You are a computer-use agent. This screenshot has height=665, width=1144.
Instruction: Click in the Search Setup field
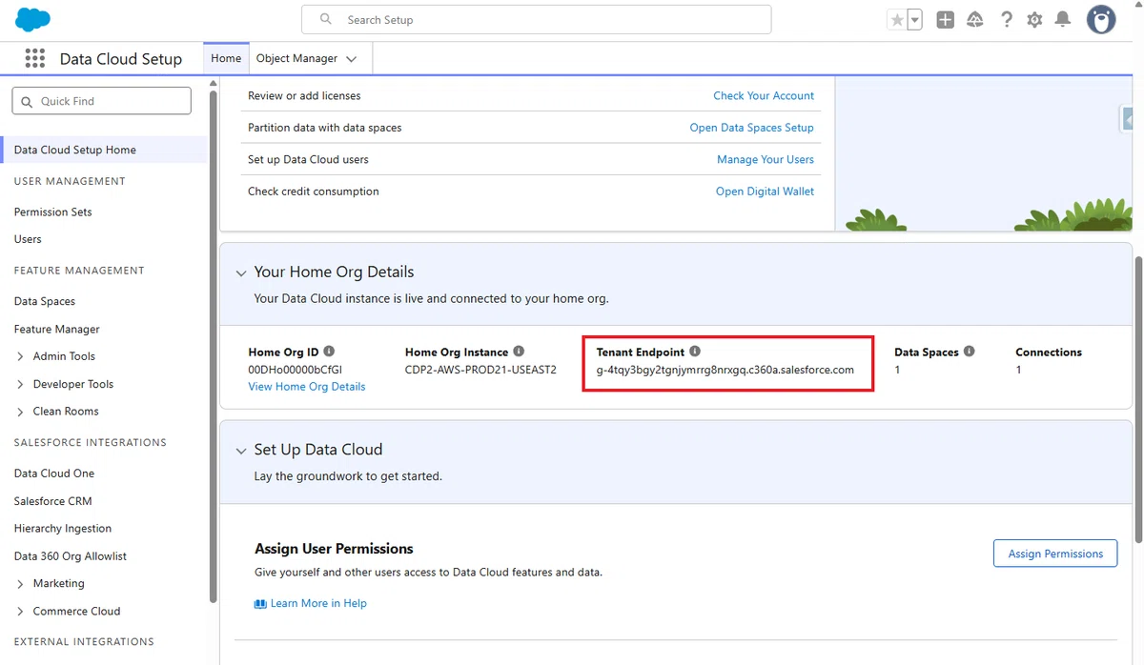(x=536, y=19)
